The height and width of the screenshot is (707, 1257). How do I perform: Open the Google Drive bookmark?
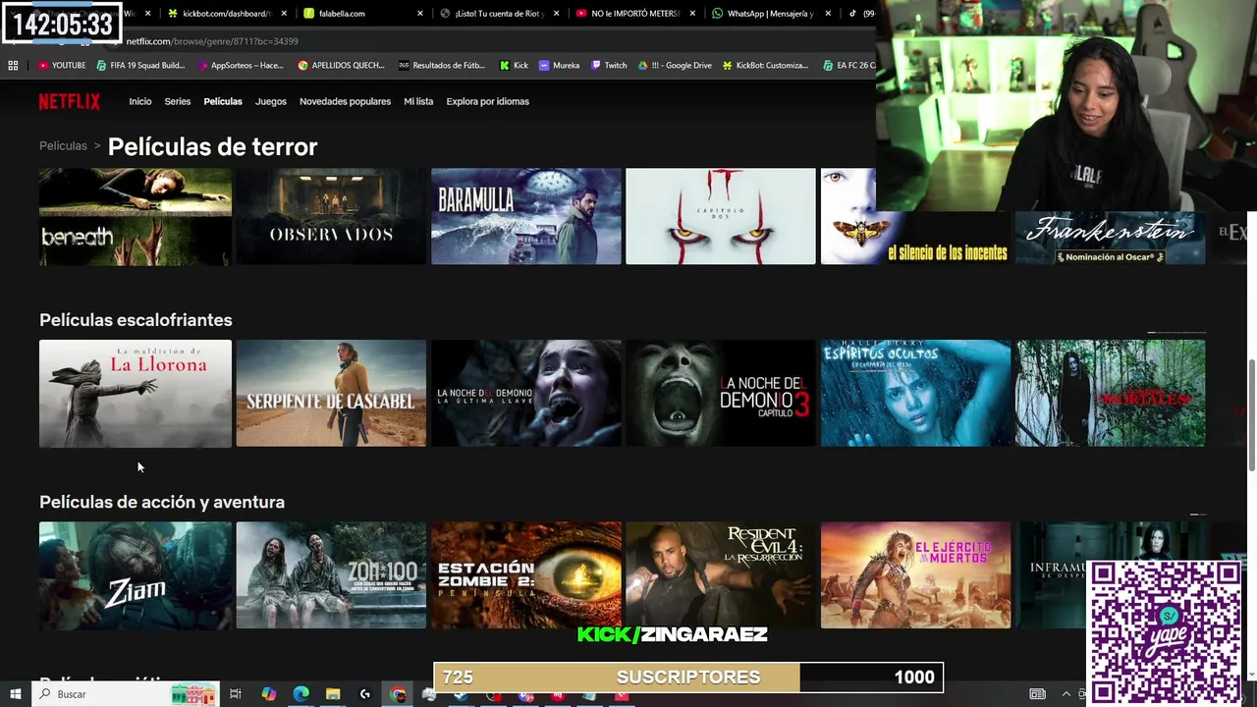(675, 65)
